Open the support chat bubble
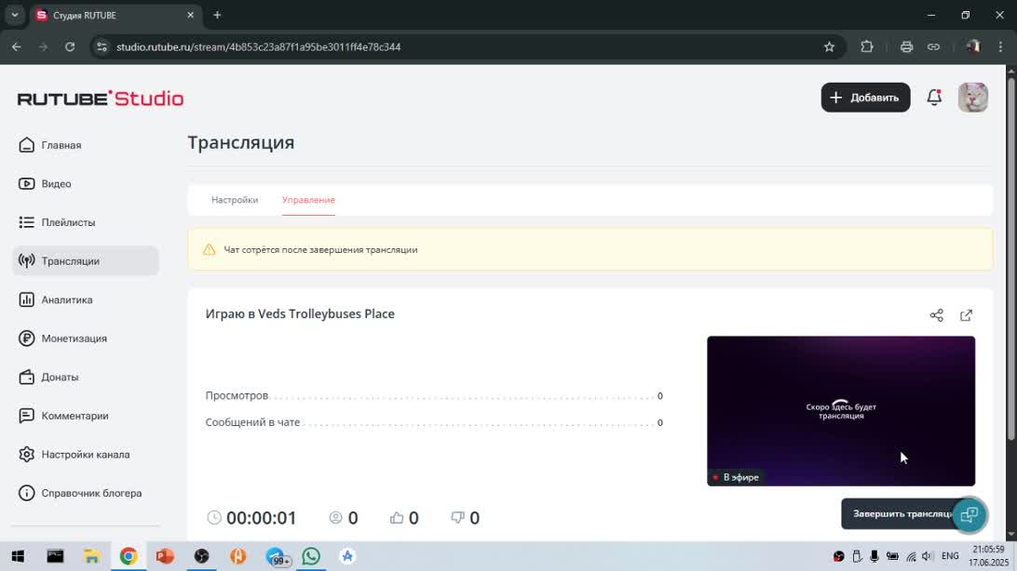 pos(970,514)
